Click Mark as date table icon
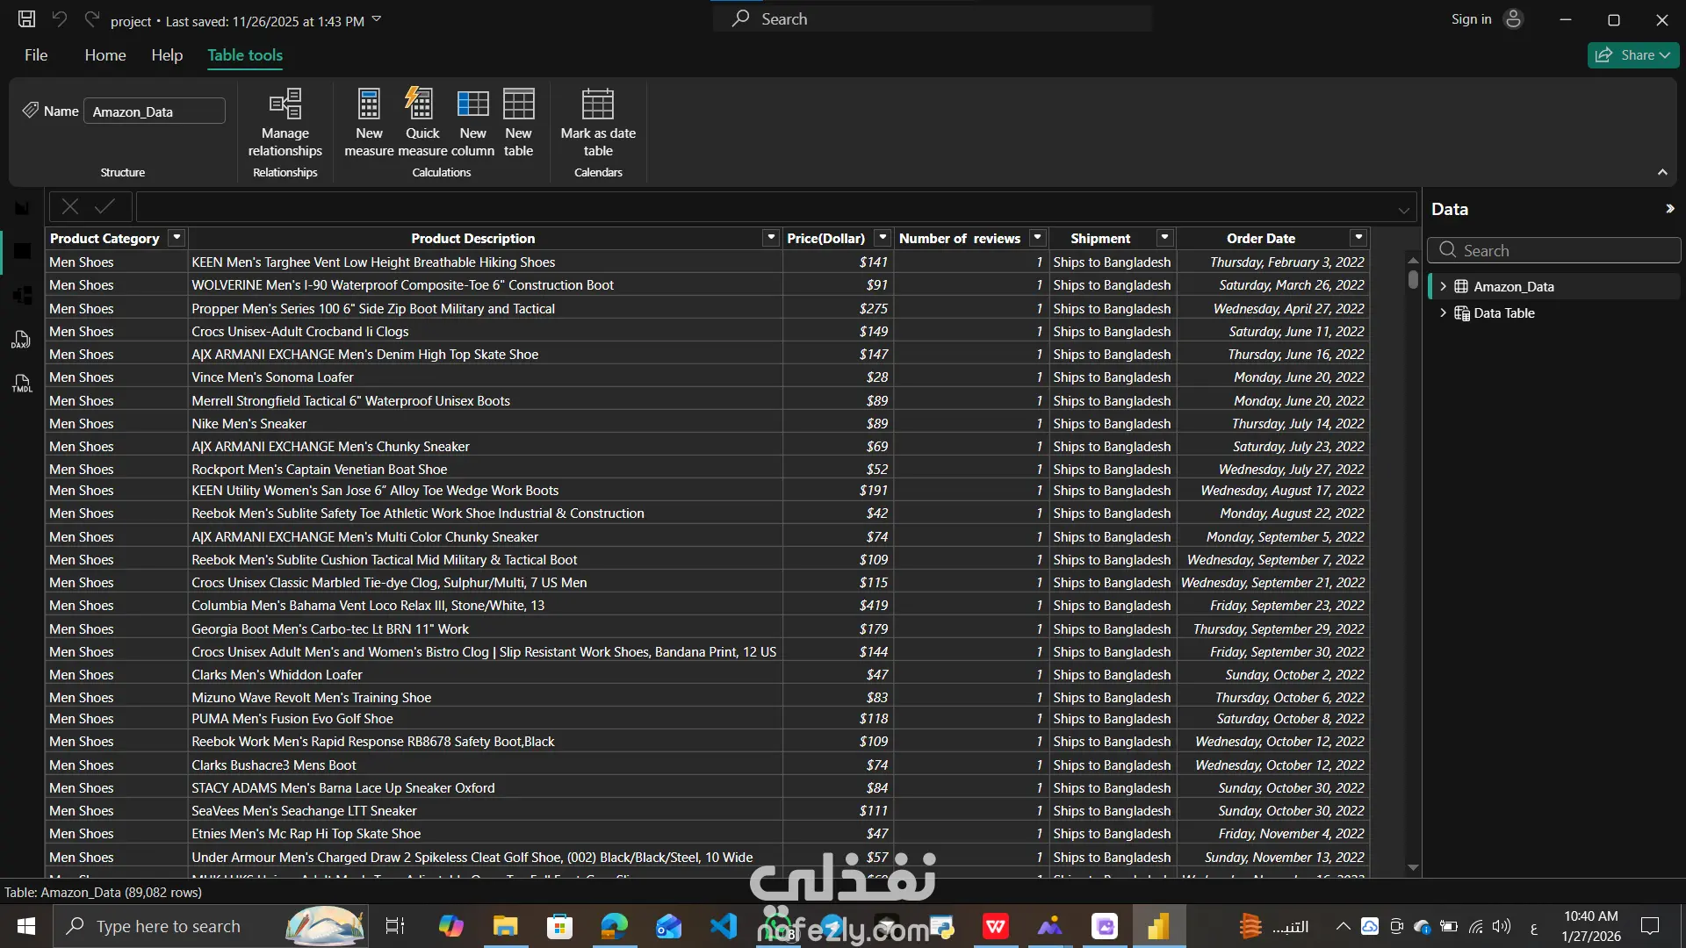This screenshot has height=948, width=1686. tap(598, 104)
